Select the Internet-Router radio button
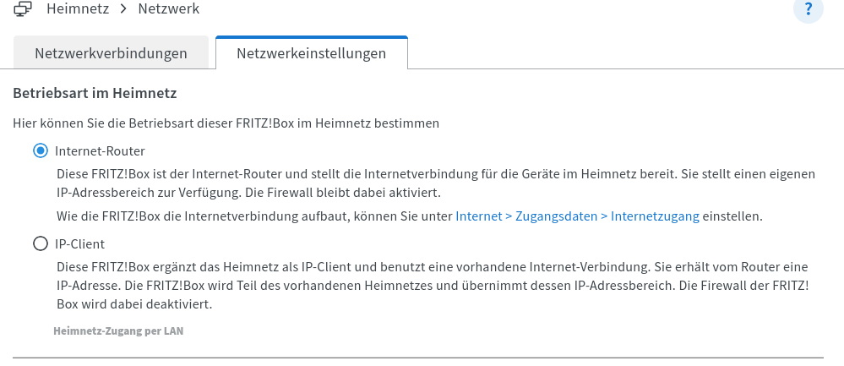844x366 pixels. click(40, 151)
